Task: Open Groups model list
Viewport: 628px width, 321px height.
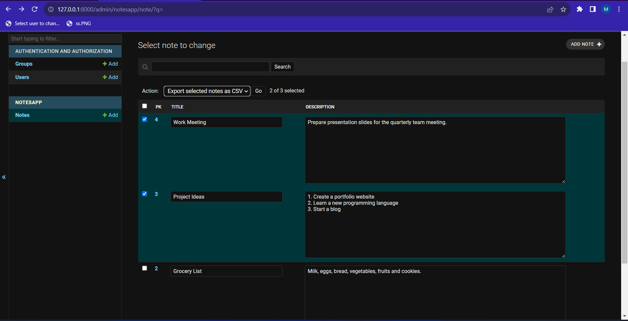Action: 24,64
